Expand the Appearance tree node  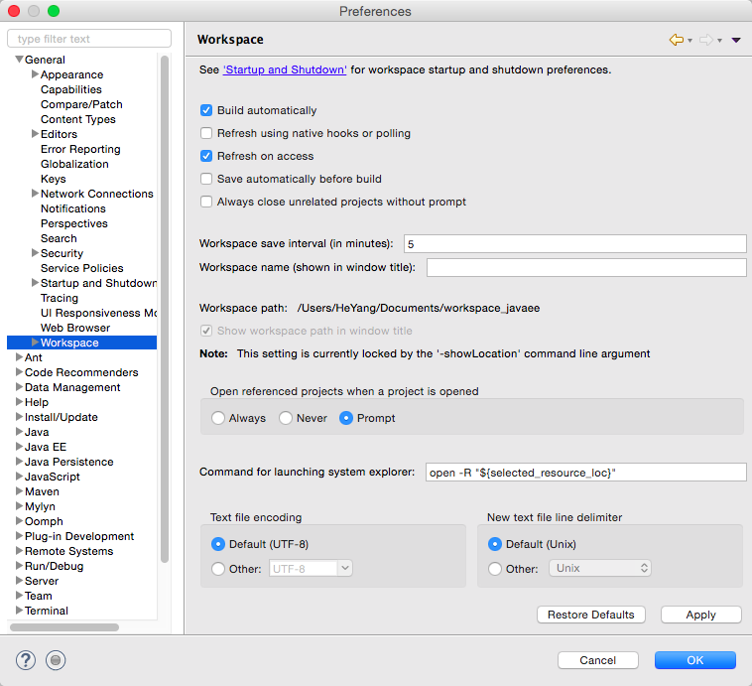tap(35, 74)
